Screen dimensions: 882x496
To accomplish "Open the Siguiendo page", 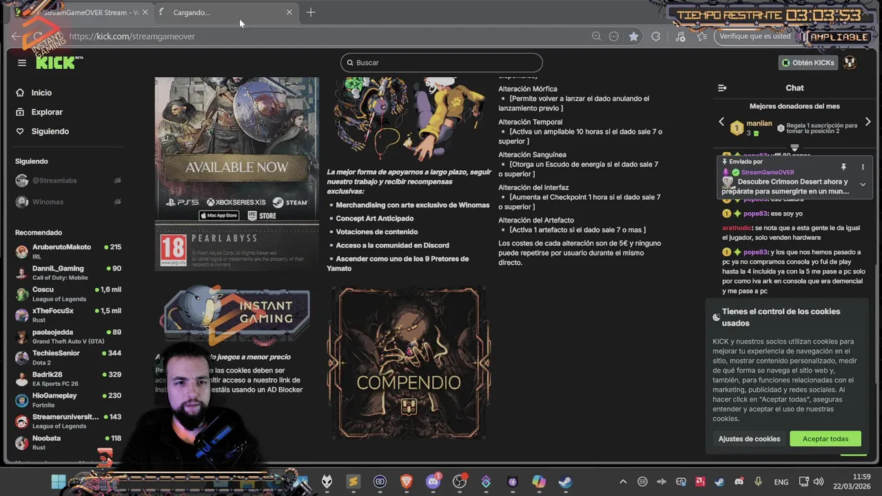I will coord(50,131).
